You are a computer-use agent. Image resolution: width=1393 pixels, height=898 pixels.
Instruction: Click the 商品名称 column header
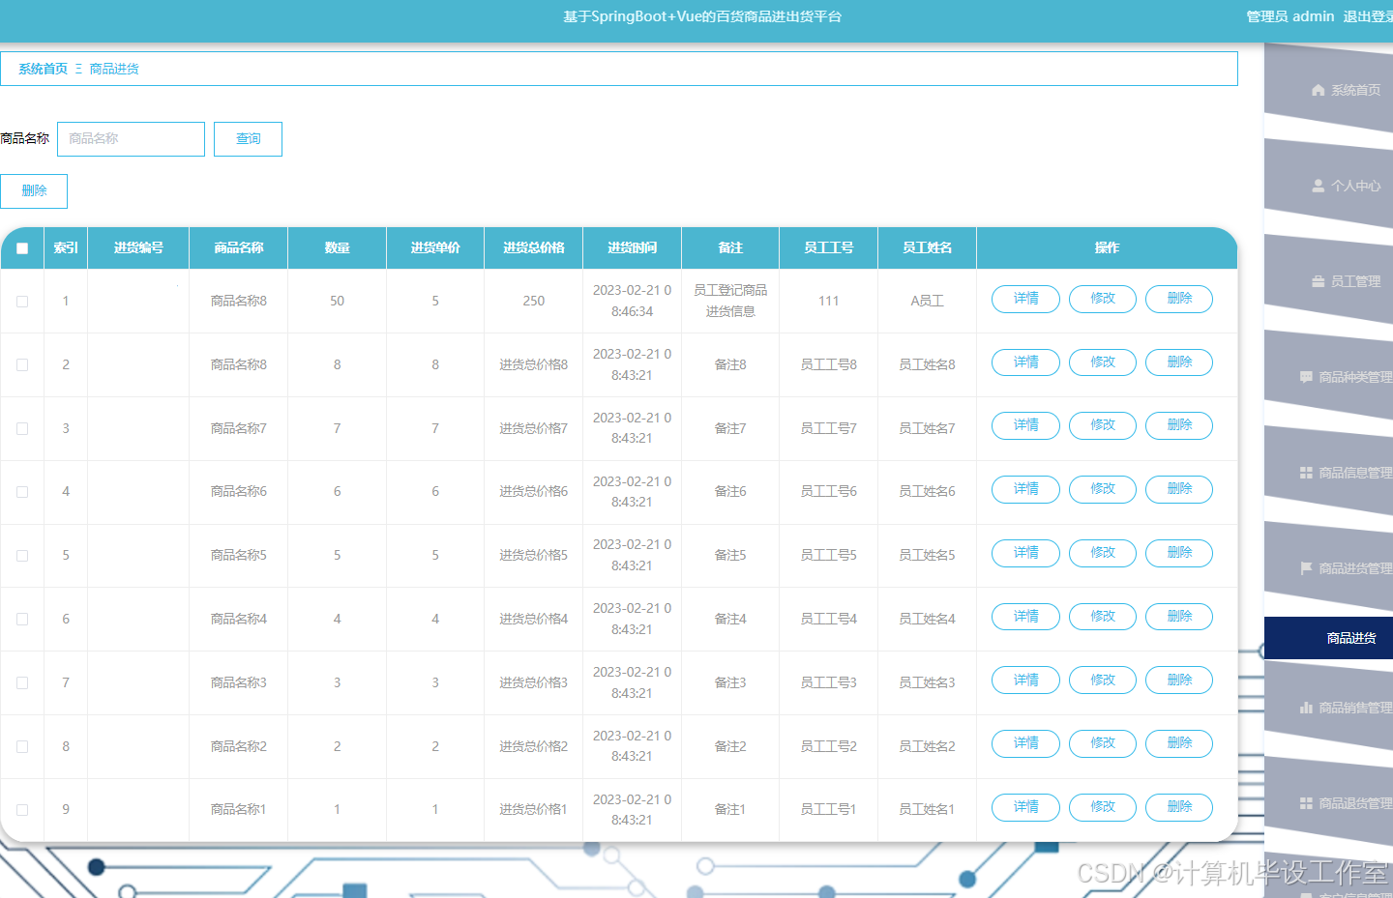[239, 248]
